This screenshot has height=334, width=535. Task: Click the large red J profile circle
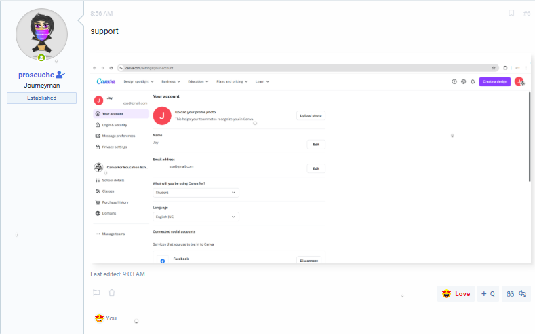pyautogui.click(x=162, y=115)
